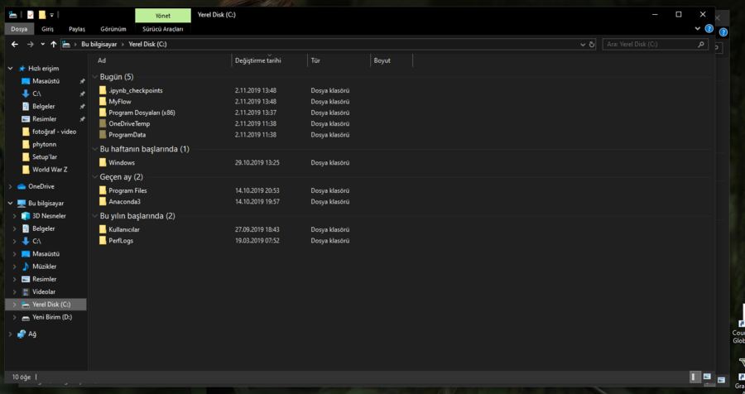Click the Properties quick access toolbar icon

tap(31, 15)
